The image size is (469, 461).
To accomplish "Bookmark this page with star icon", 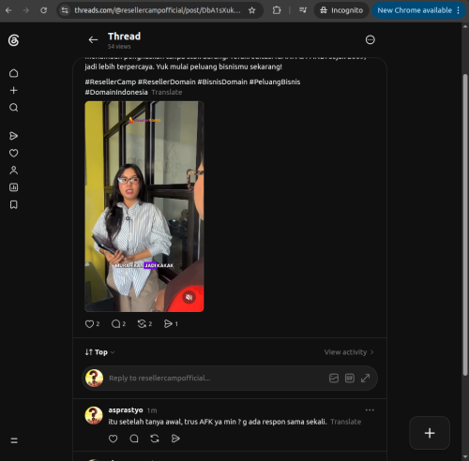I will point(251,10).
